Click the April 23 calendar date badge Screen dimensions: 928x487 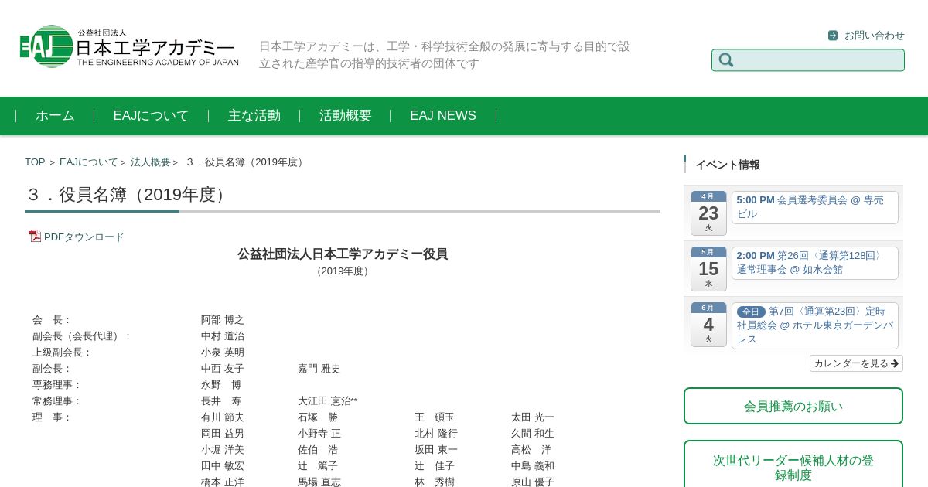tap(708, 213)
